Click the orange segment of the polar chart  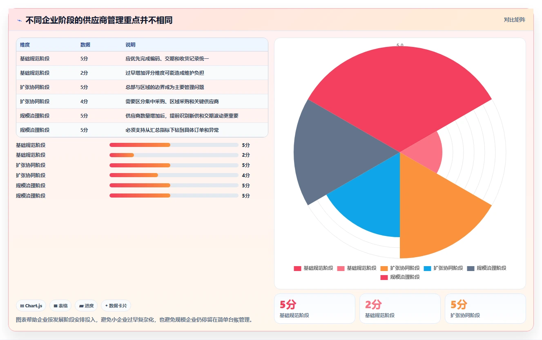click(433, 208)
